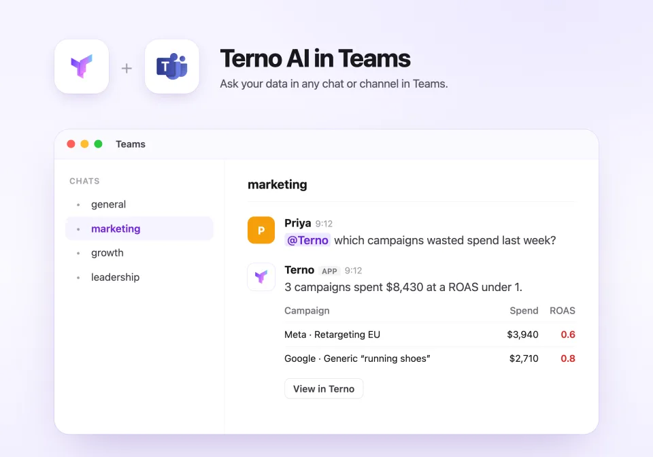Click the ROAS column header
653x457 pixels.
coord(563,311)
